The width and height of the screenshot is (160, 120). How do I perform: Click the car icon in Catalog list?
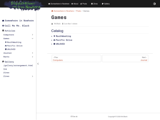click(54, 40)
